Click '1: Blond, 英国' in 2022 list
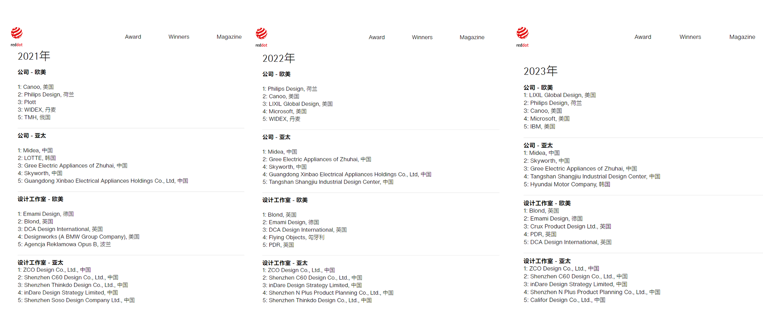Image resolution: width=763 pixels, height=328 pixels. [x=279, y=214]
